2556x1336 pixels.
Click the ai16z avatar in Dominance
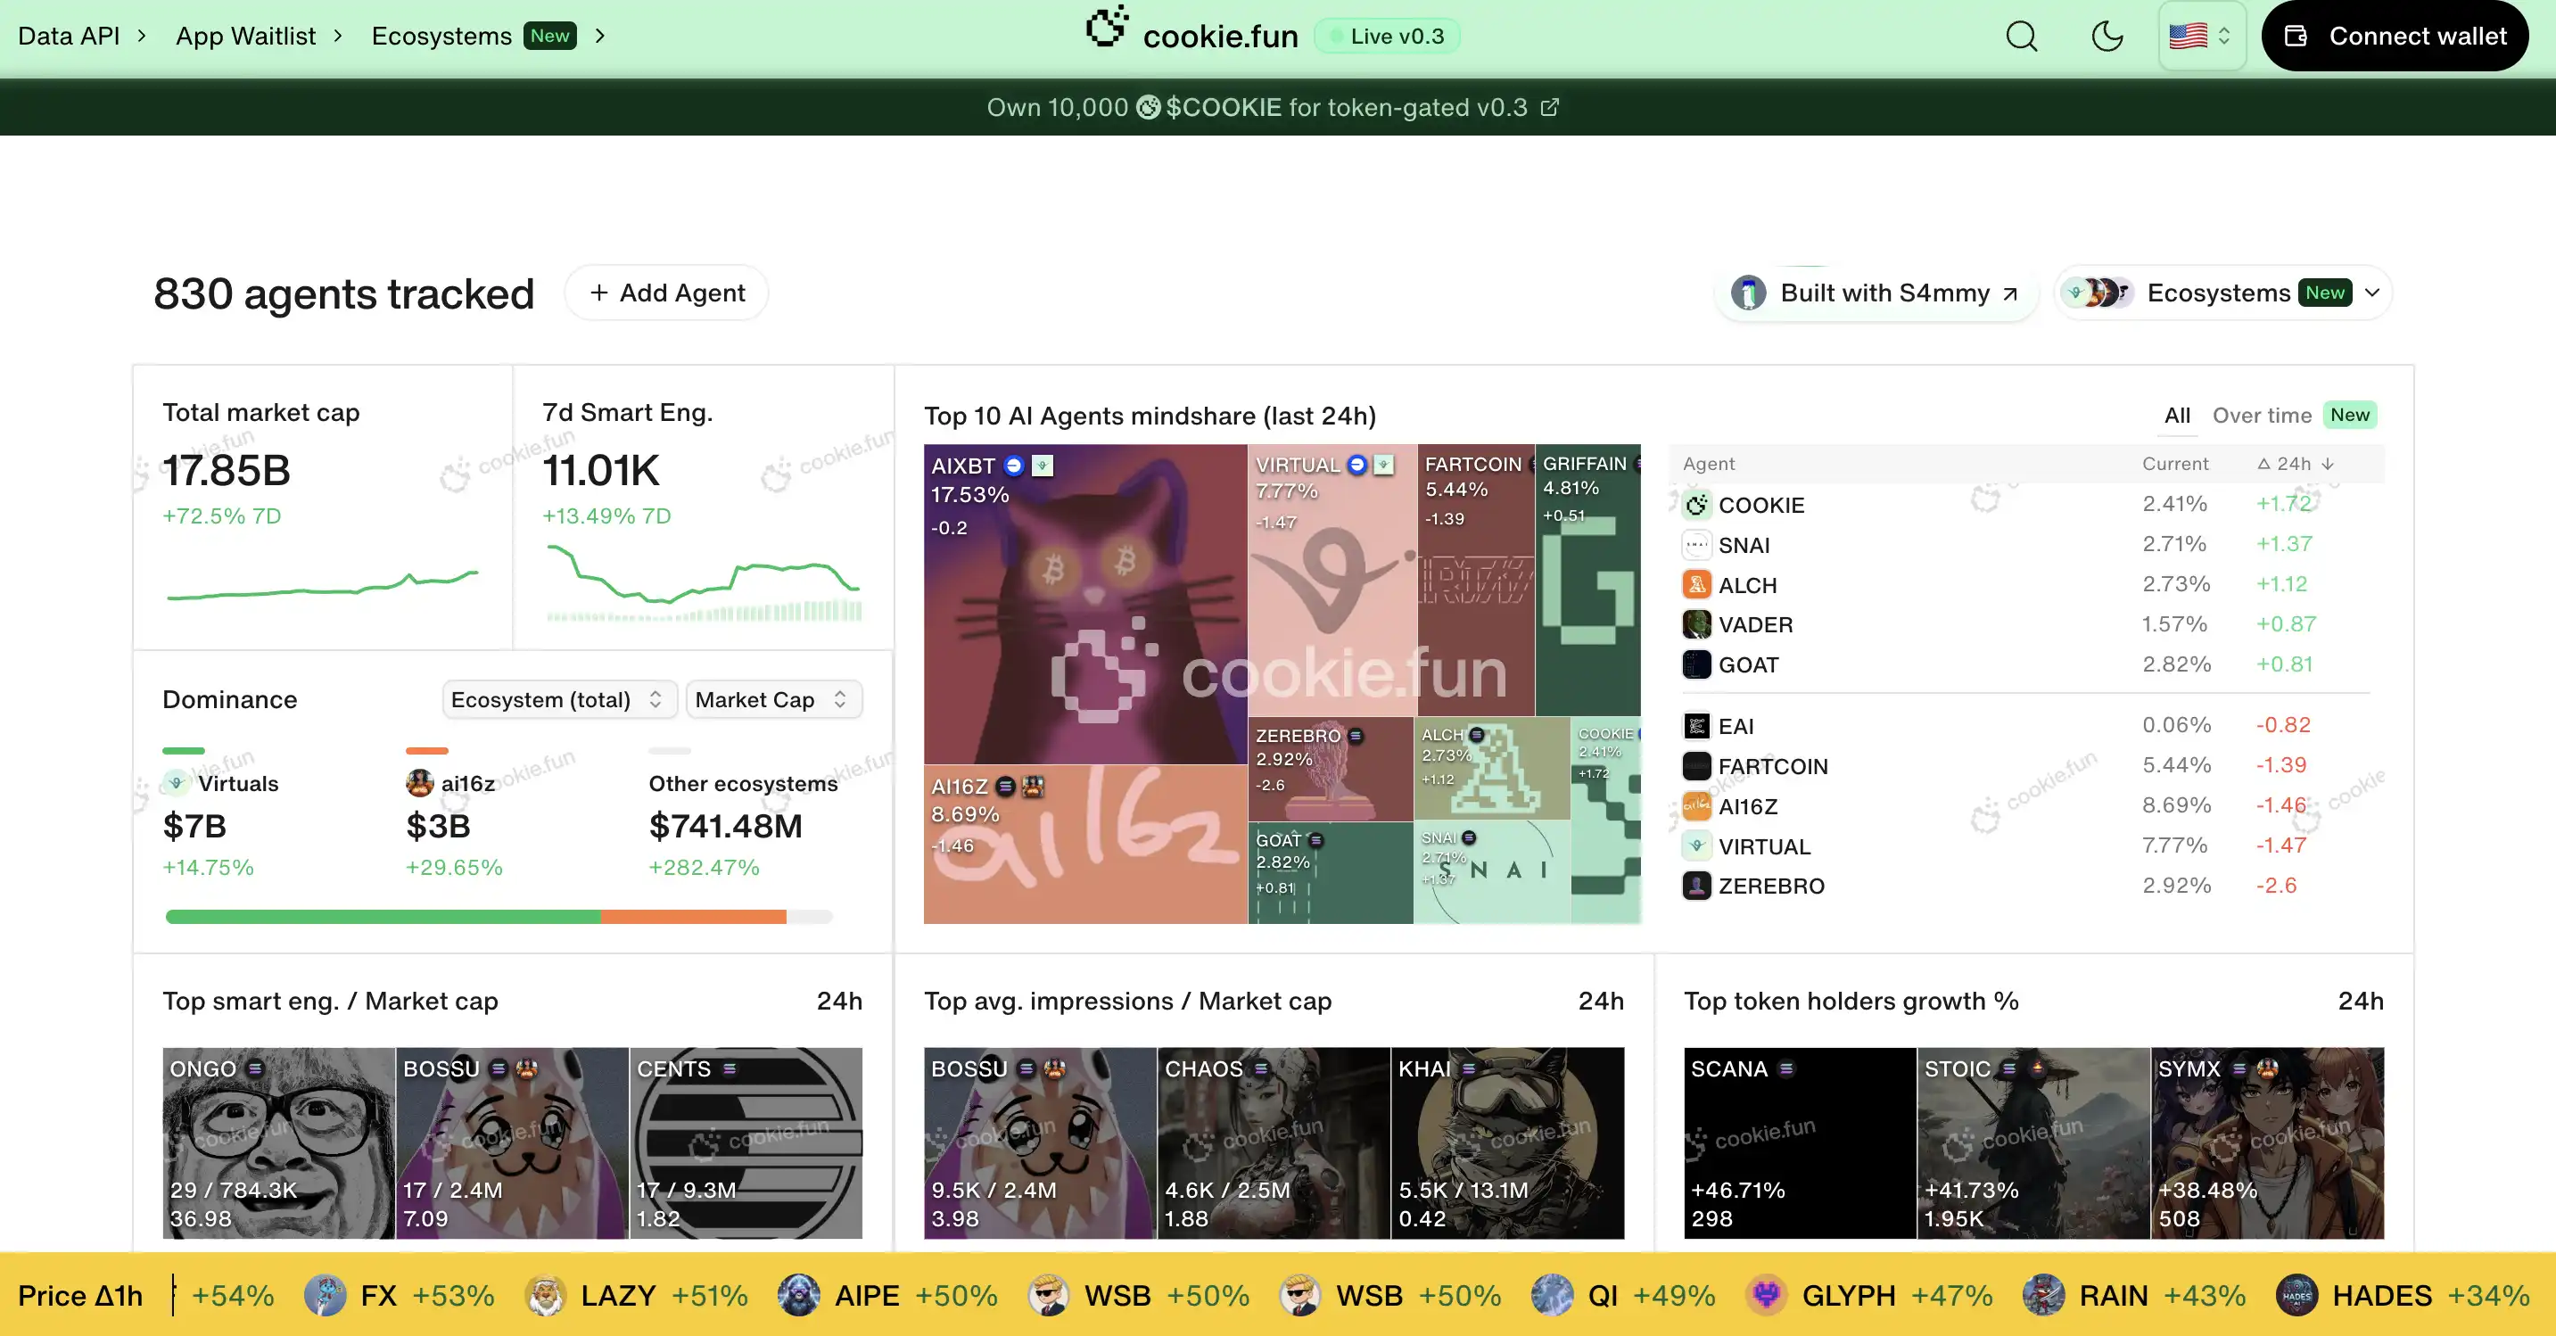click(x=420, y=783)
